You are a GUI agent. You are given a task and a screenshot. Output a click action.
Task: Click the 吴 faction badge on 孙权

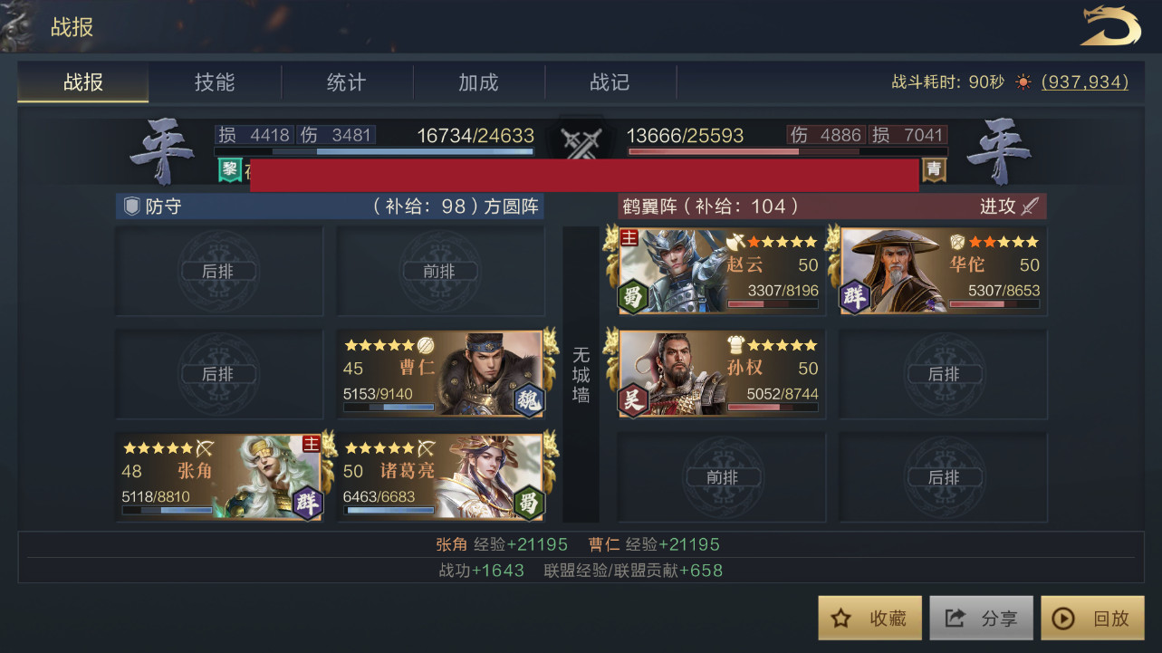(x=634, y=400)
